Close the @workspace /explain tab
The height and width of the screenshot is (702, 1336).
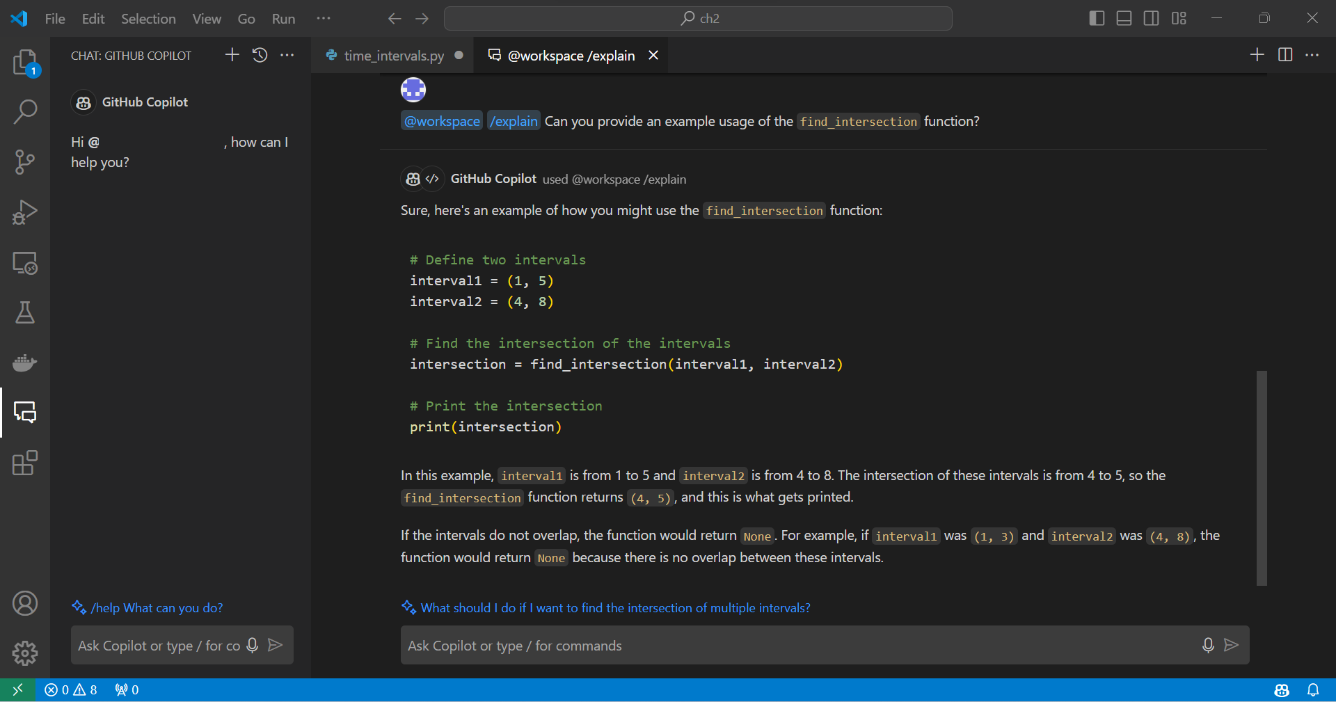[x=653, y=56]
